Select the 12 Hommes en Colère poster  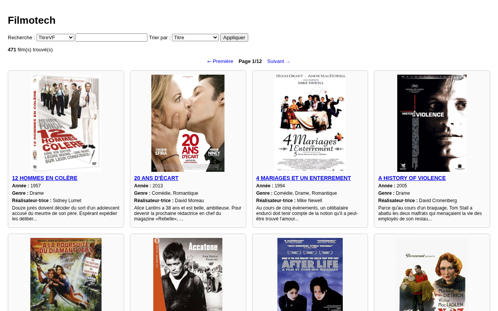tap(66, 123)
